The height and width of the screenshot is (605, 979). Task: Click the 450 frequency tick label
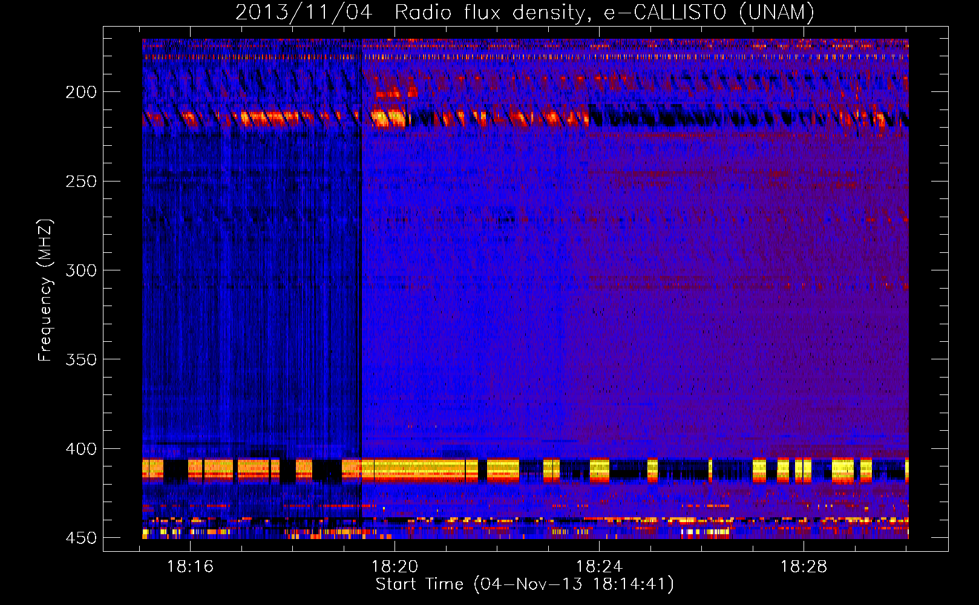(x=81, y=538)
